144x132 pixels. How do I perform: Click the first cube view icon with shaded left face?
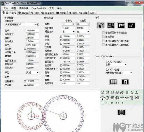102,92
